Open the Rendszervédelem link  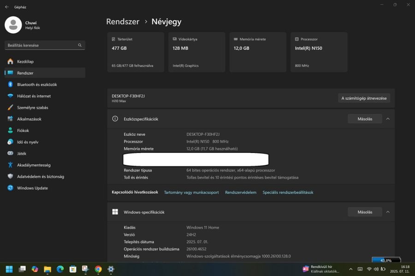[241, 193]
